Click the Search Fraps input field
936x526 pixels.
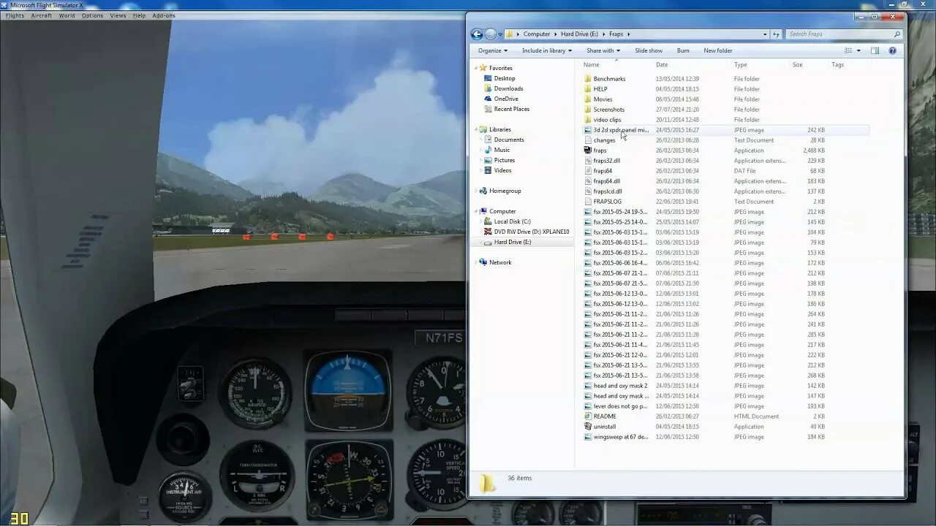839,34
